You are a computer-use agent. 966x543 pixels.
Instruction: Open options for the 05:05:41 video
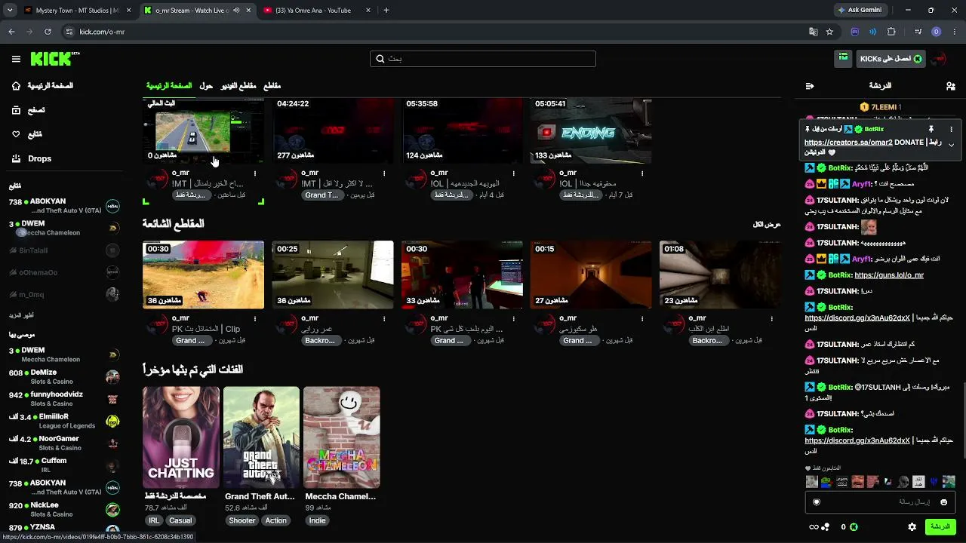(x=642, y=173)
